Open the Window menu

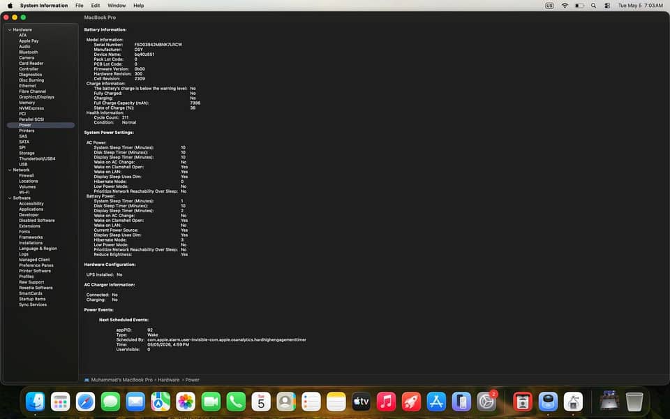tap(117, 6)
